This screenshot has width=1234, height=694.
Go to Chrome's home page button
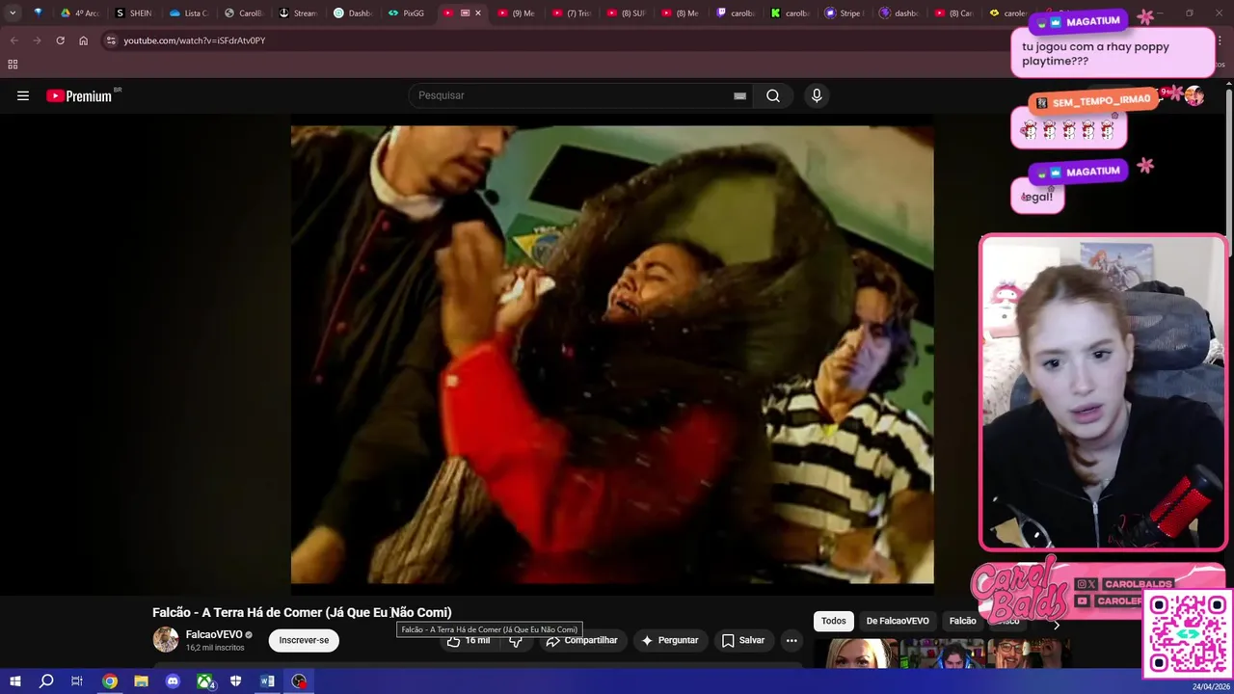(83, 40)
